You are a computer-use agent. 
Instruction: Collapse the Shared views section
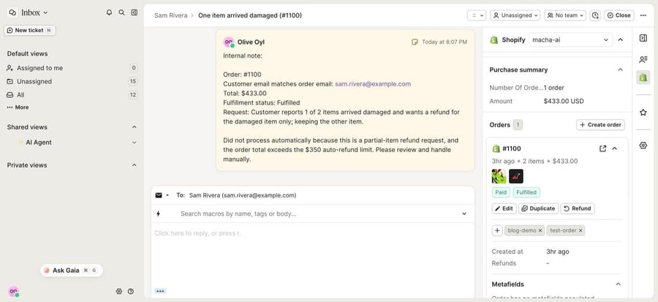(135, 127)
